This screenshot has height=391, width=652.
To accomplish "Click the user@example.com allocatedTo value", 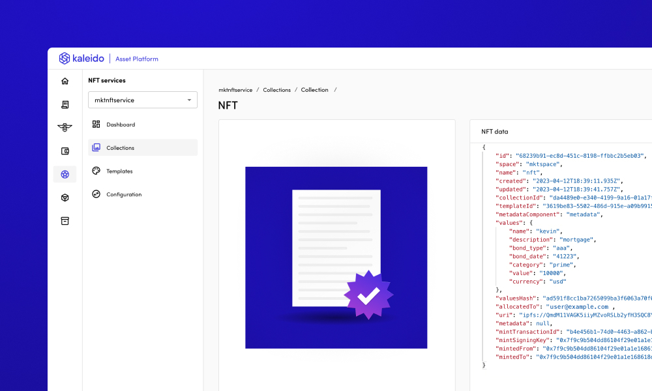I will [x=578, y=307].
